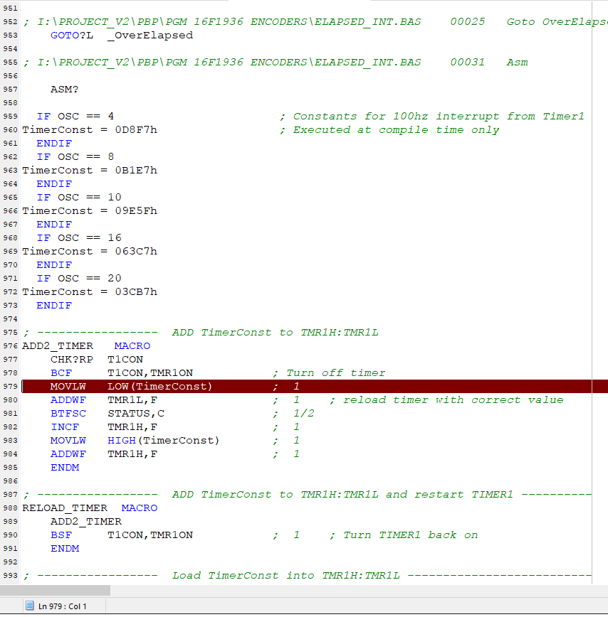Click the TimerConst = 03CB7h assignment
This screenshot has height=617, width=608.
[90, 291]
